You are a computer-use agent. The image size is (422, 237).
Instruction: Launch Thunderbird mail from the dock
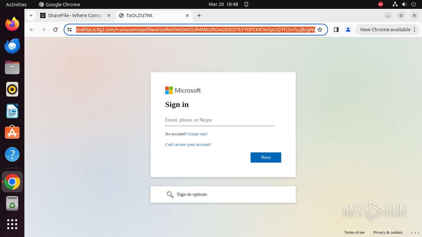(x=12, y=46)
